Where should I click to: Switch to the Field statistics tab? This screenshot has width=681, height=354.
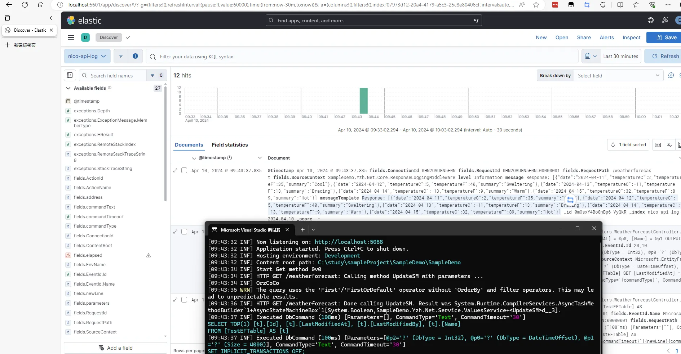pos(230,145)
